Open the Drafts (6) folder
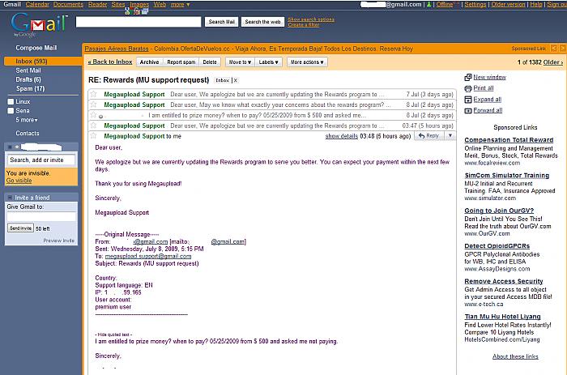The height and width of the screenshot is (375, 567). (28, 79)
